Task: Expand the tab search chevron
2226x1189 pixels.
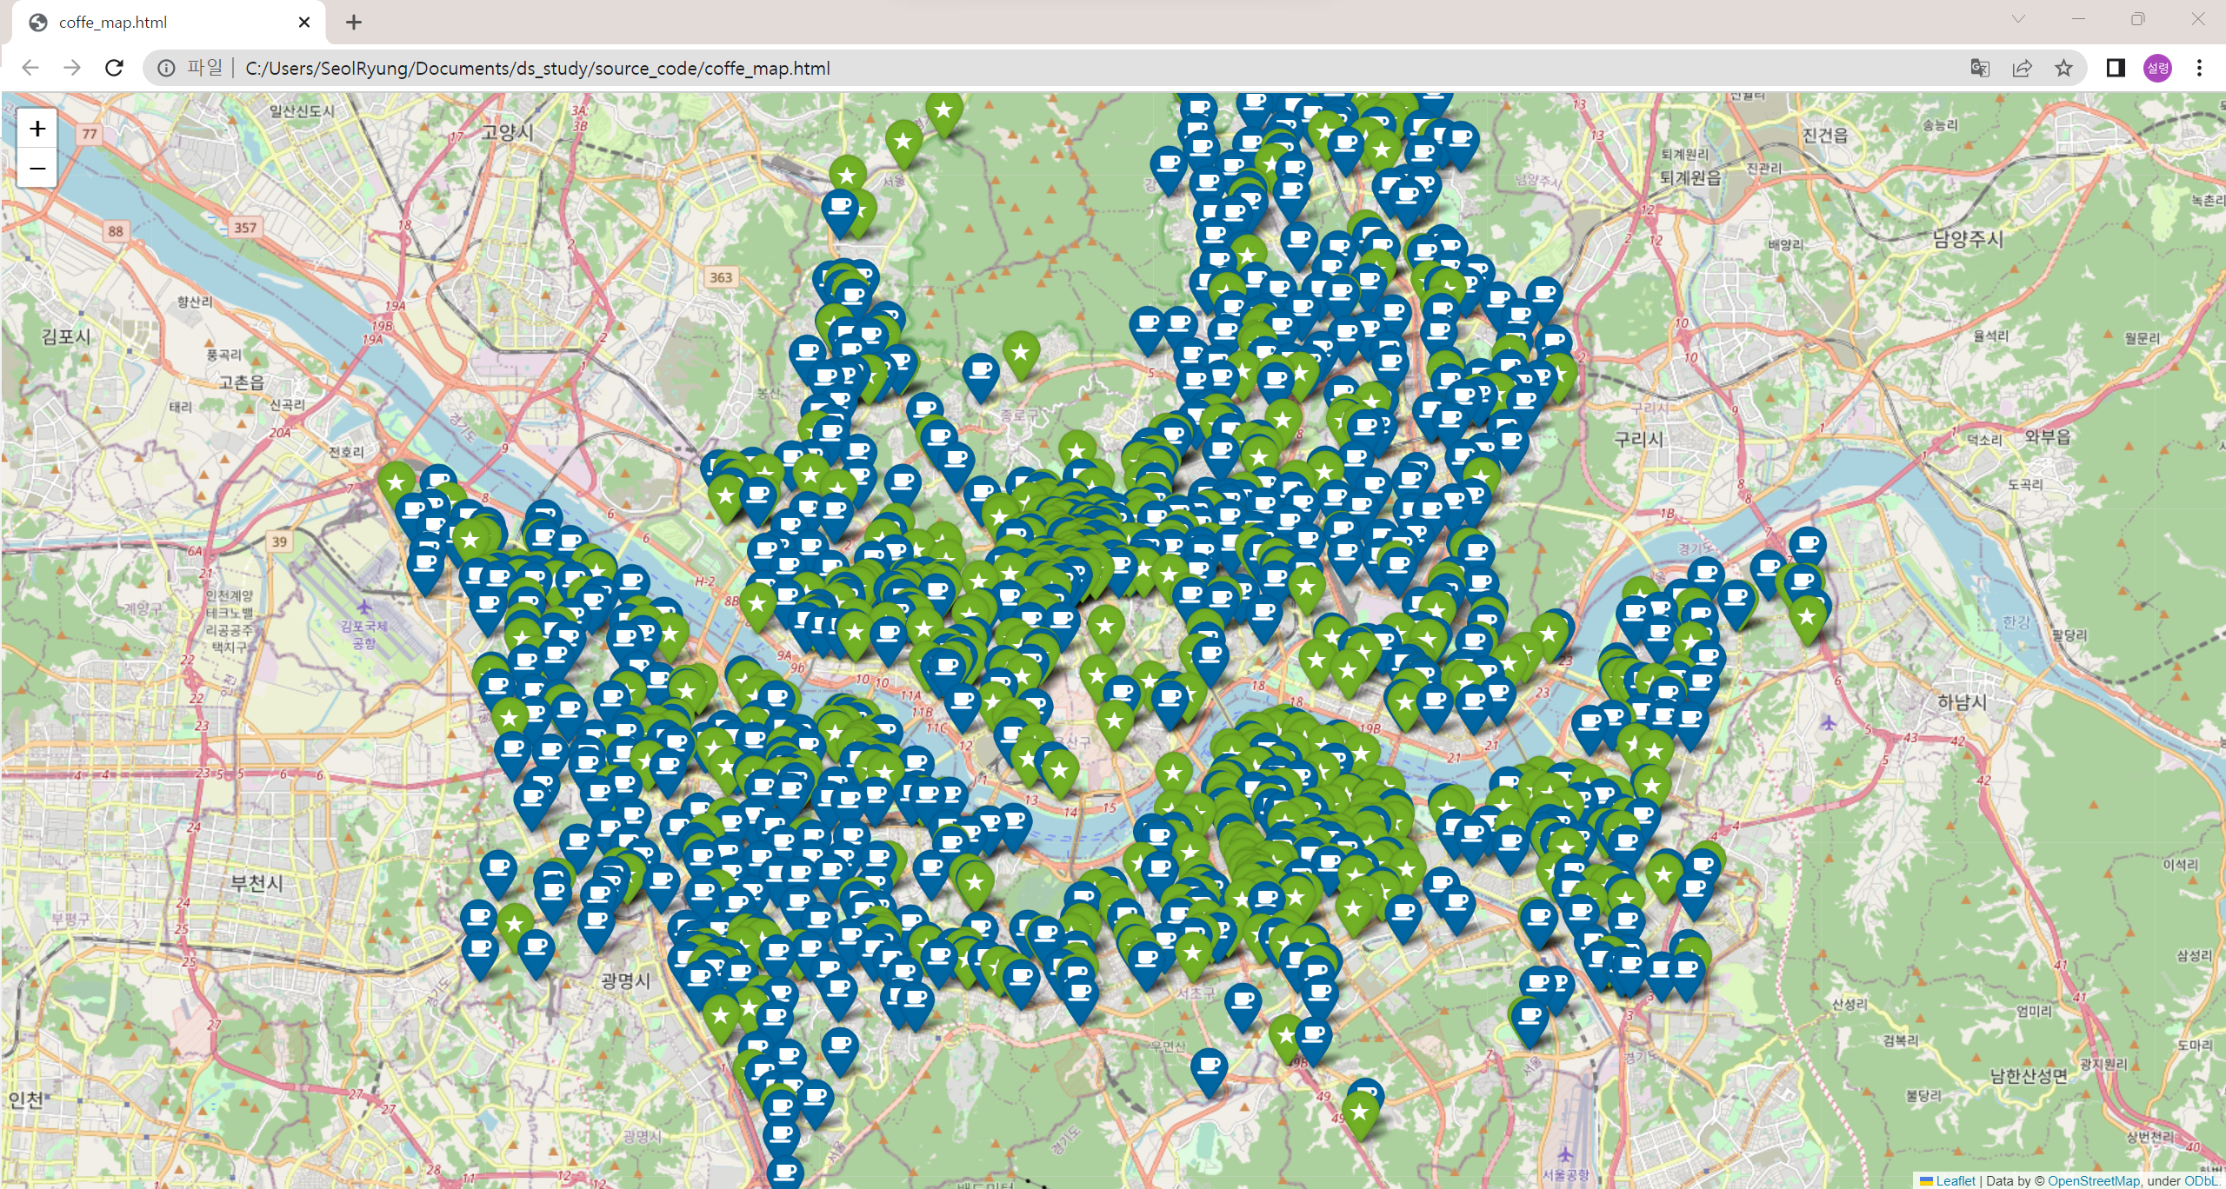Action: 2018,19
